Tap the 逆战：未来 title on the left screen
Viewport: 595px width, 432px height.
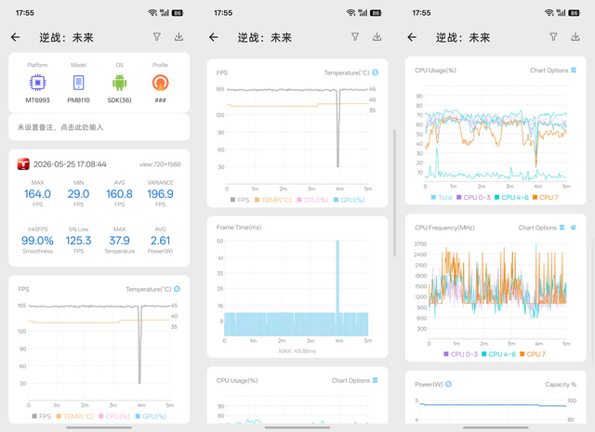66,37
